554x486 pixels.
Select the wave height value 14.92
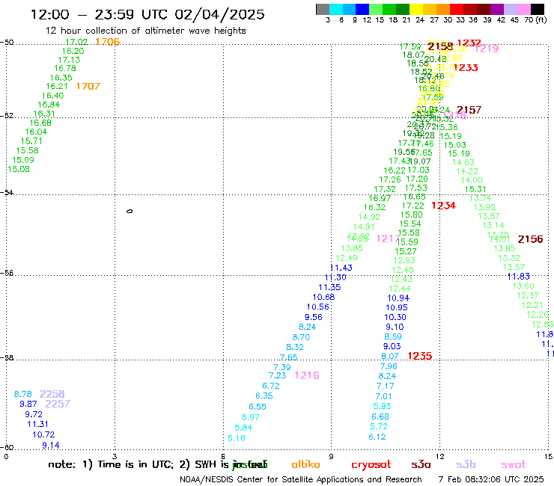(x=369, y=217)
